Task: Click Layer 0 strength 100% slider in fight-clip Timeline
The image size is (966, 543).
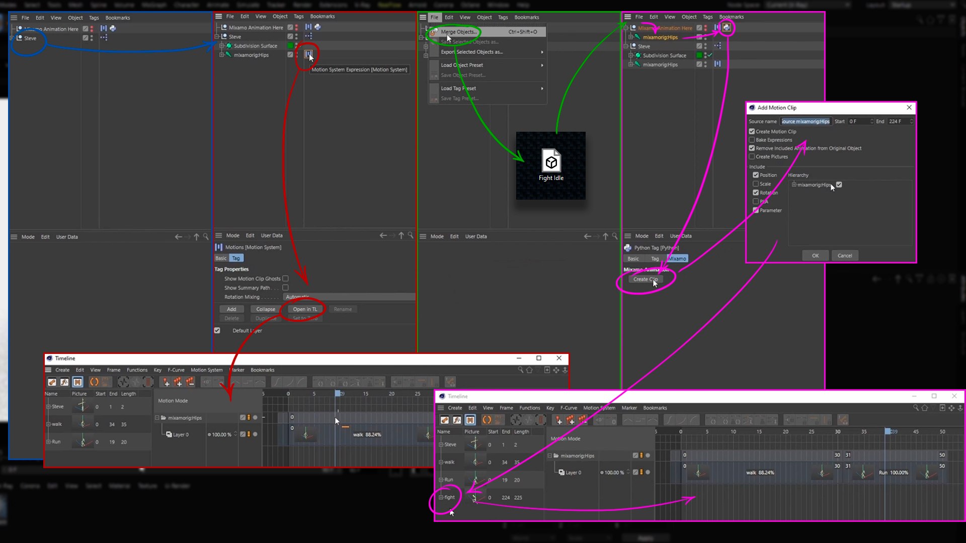Action: coord(614,473)
